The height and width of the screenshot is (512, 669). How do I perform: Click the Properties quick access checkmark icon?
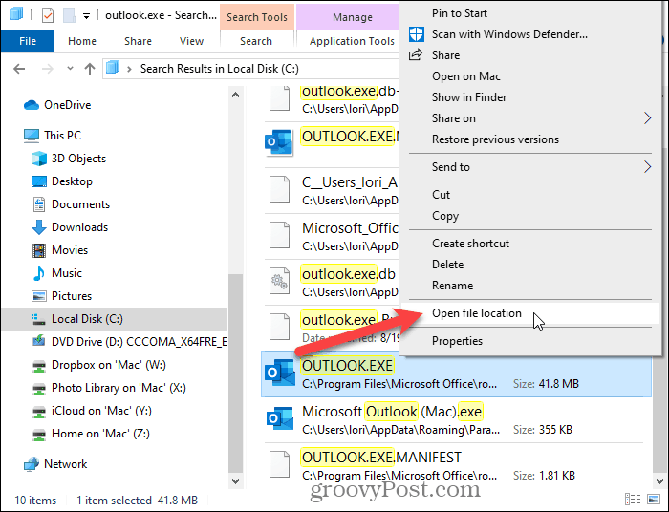tap(48, 16)
